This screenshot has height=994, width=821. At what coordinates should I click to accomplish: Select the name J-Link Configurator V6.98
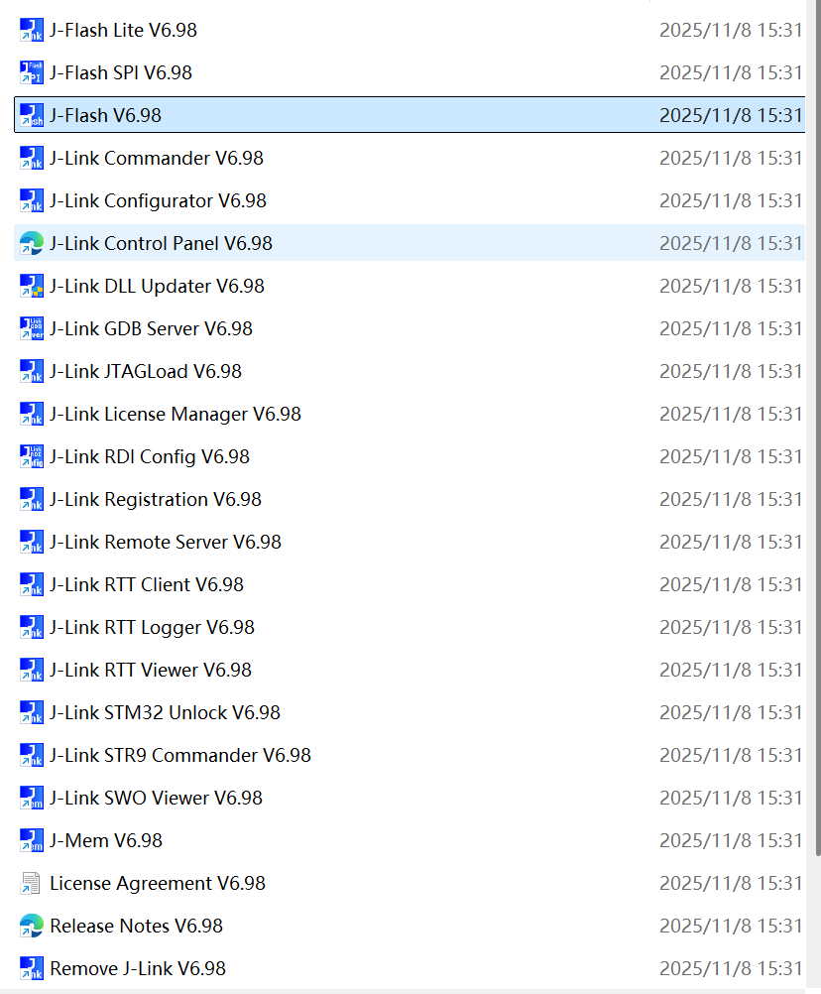click(x=158, y=200)
